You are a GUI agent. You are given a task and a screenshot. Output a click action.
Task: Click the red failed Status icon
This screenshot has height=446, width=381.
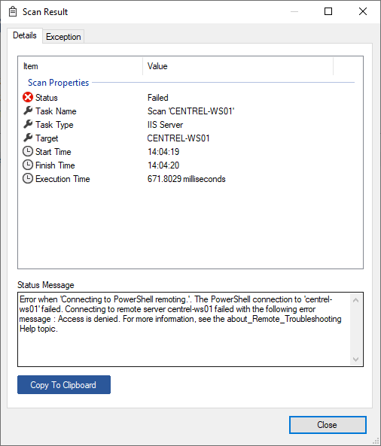28,97
